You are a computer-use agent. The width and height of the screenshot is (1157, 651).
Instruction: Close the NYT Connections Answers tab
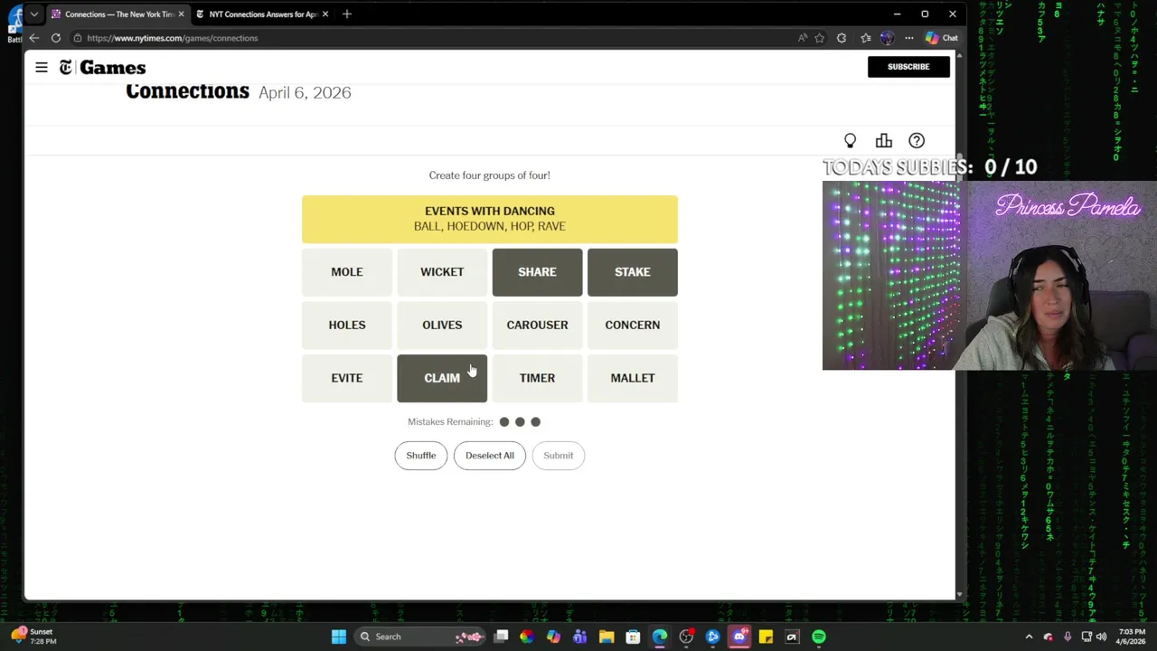pyautogui.click(x=325, y=14)
